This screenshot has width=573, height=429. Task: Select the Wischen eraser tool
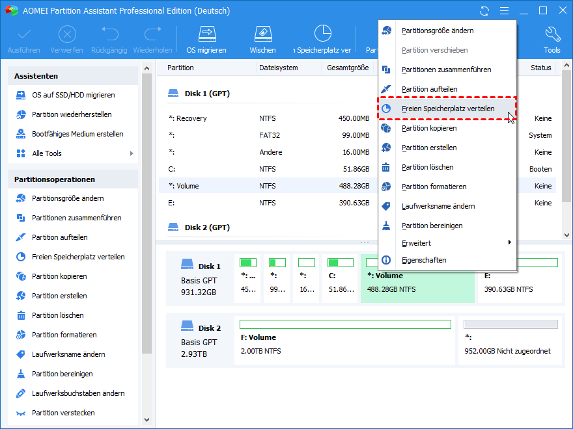[262, 34]
